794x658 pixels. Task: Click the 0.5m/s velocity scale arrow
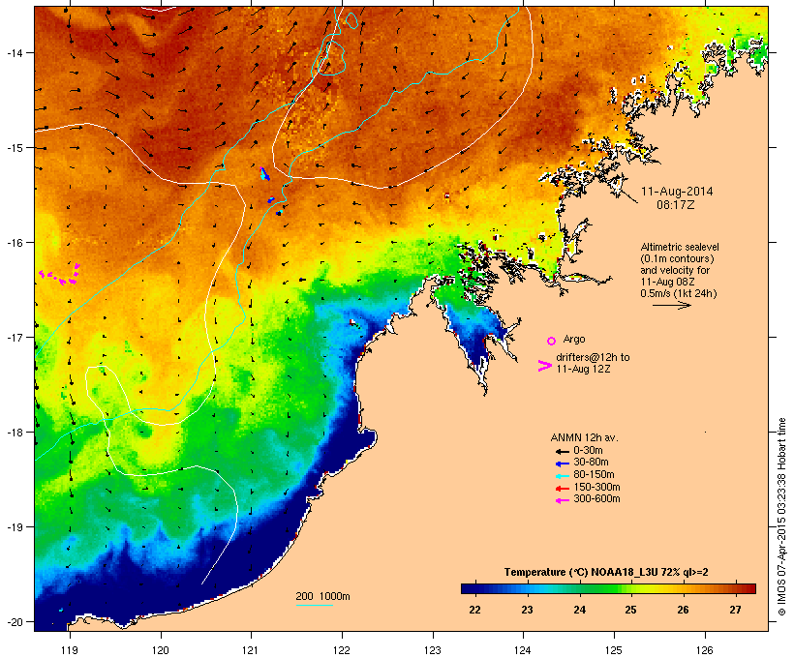click(671, 305)
